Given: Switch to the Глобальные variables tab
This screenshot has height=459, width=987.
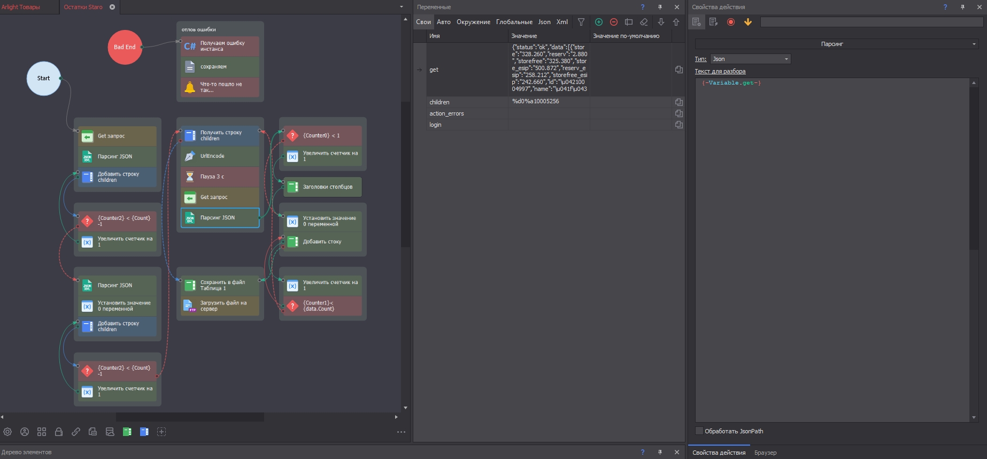Looking at the screenshot, I should (x=514, y=22).
